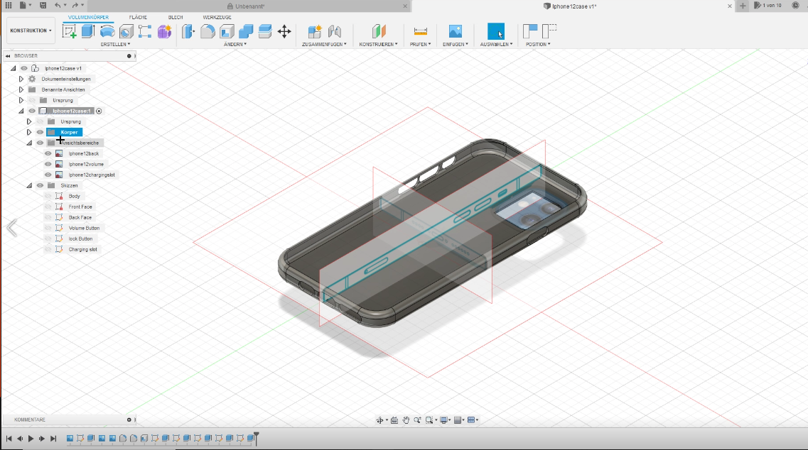Click the Look At camera icon
Viewport: 808px width, 450px height.
tap(394, 420)
